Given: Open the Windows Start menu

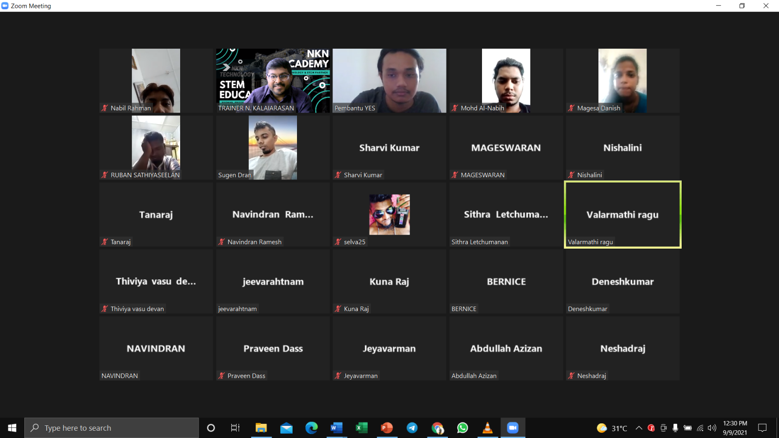Looking at the screenshot, I should pyautogui.click(x=12, y=428).
